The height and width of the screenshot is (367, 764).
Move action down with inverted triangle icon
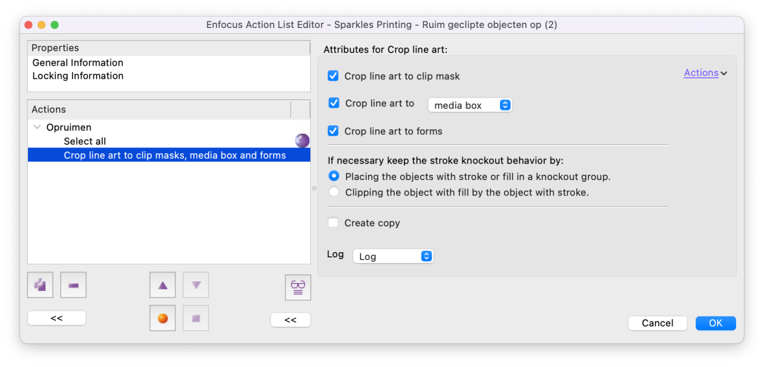tap(196, 285)
